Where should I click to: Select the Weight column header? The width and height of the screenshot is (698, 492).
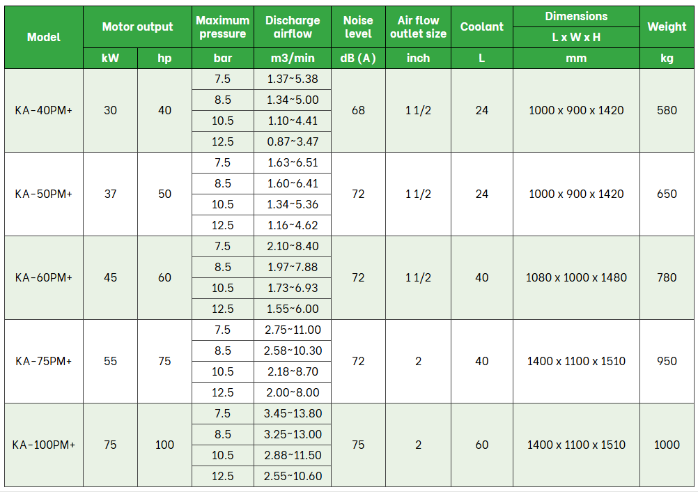[x=667, y=26]
